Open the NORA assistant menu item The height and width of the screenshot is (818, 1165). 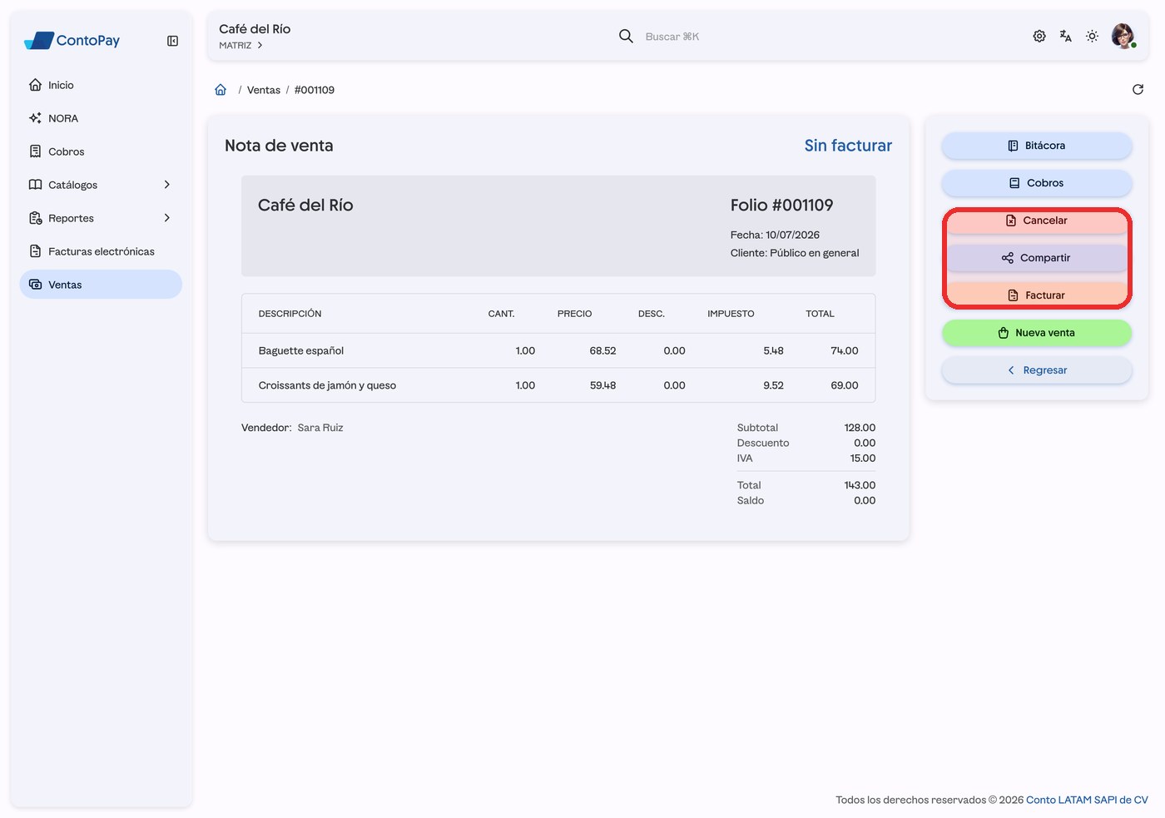click(x=101, y=118)
